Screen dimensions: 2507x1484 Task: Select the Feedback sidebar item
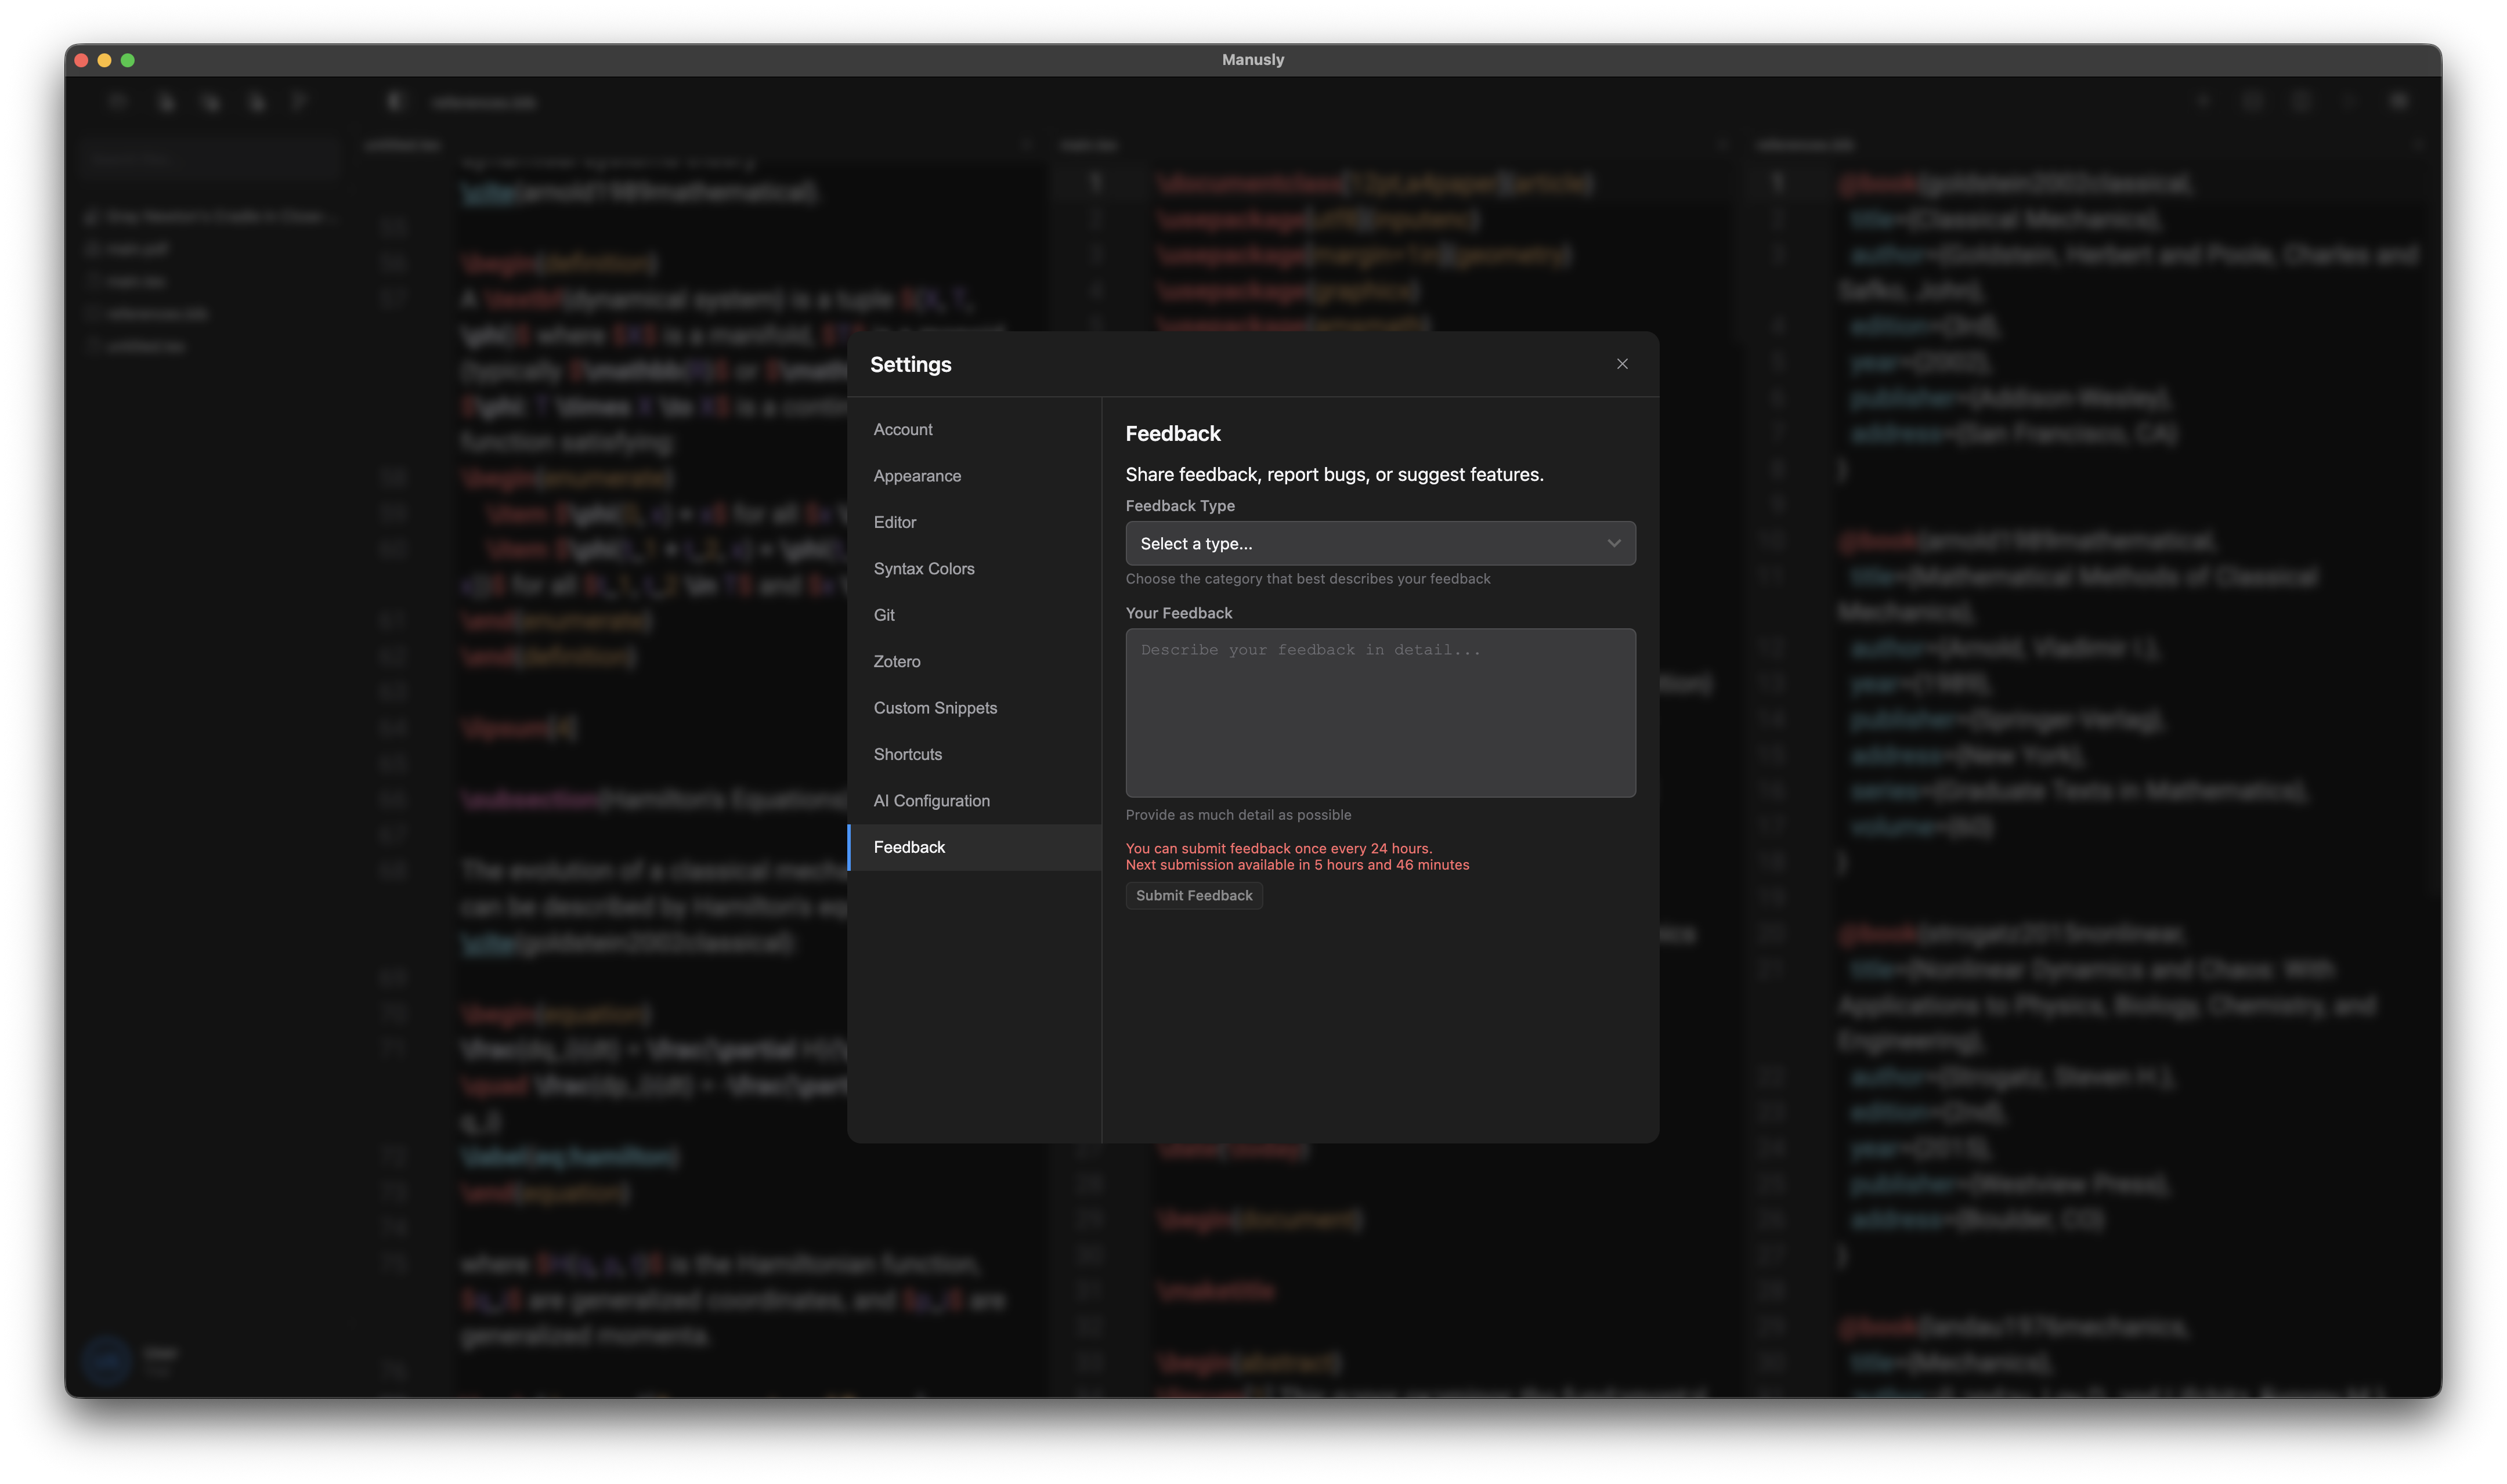pos(908,847)
